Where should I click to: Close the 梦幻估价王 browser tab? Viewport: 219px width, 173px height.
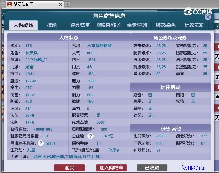[x=60, y=5]
